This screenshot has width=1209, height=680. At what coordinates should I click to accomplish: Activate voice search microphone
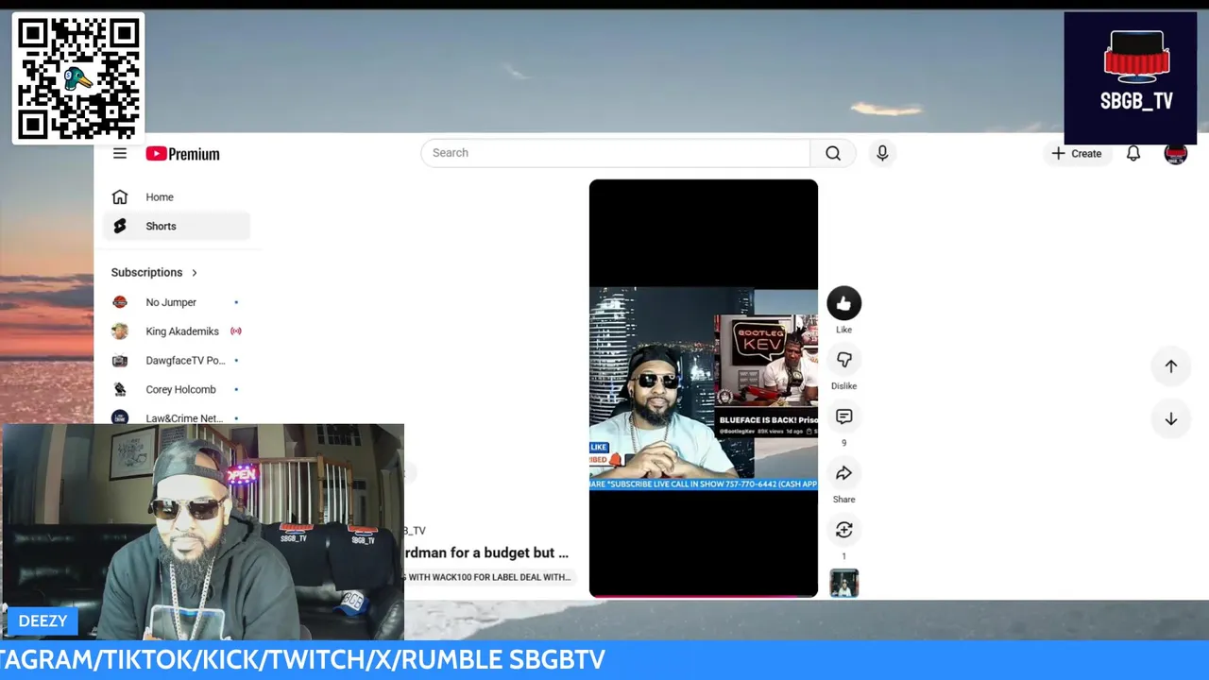tap(882, 153)
